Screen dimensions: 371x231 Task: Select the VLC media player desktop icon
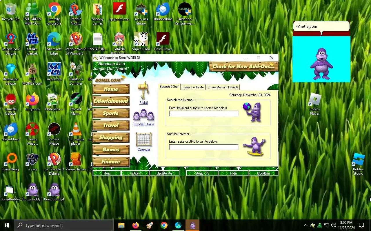[76, 134]
